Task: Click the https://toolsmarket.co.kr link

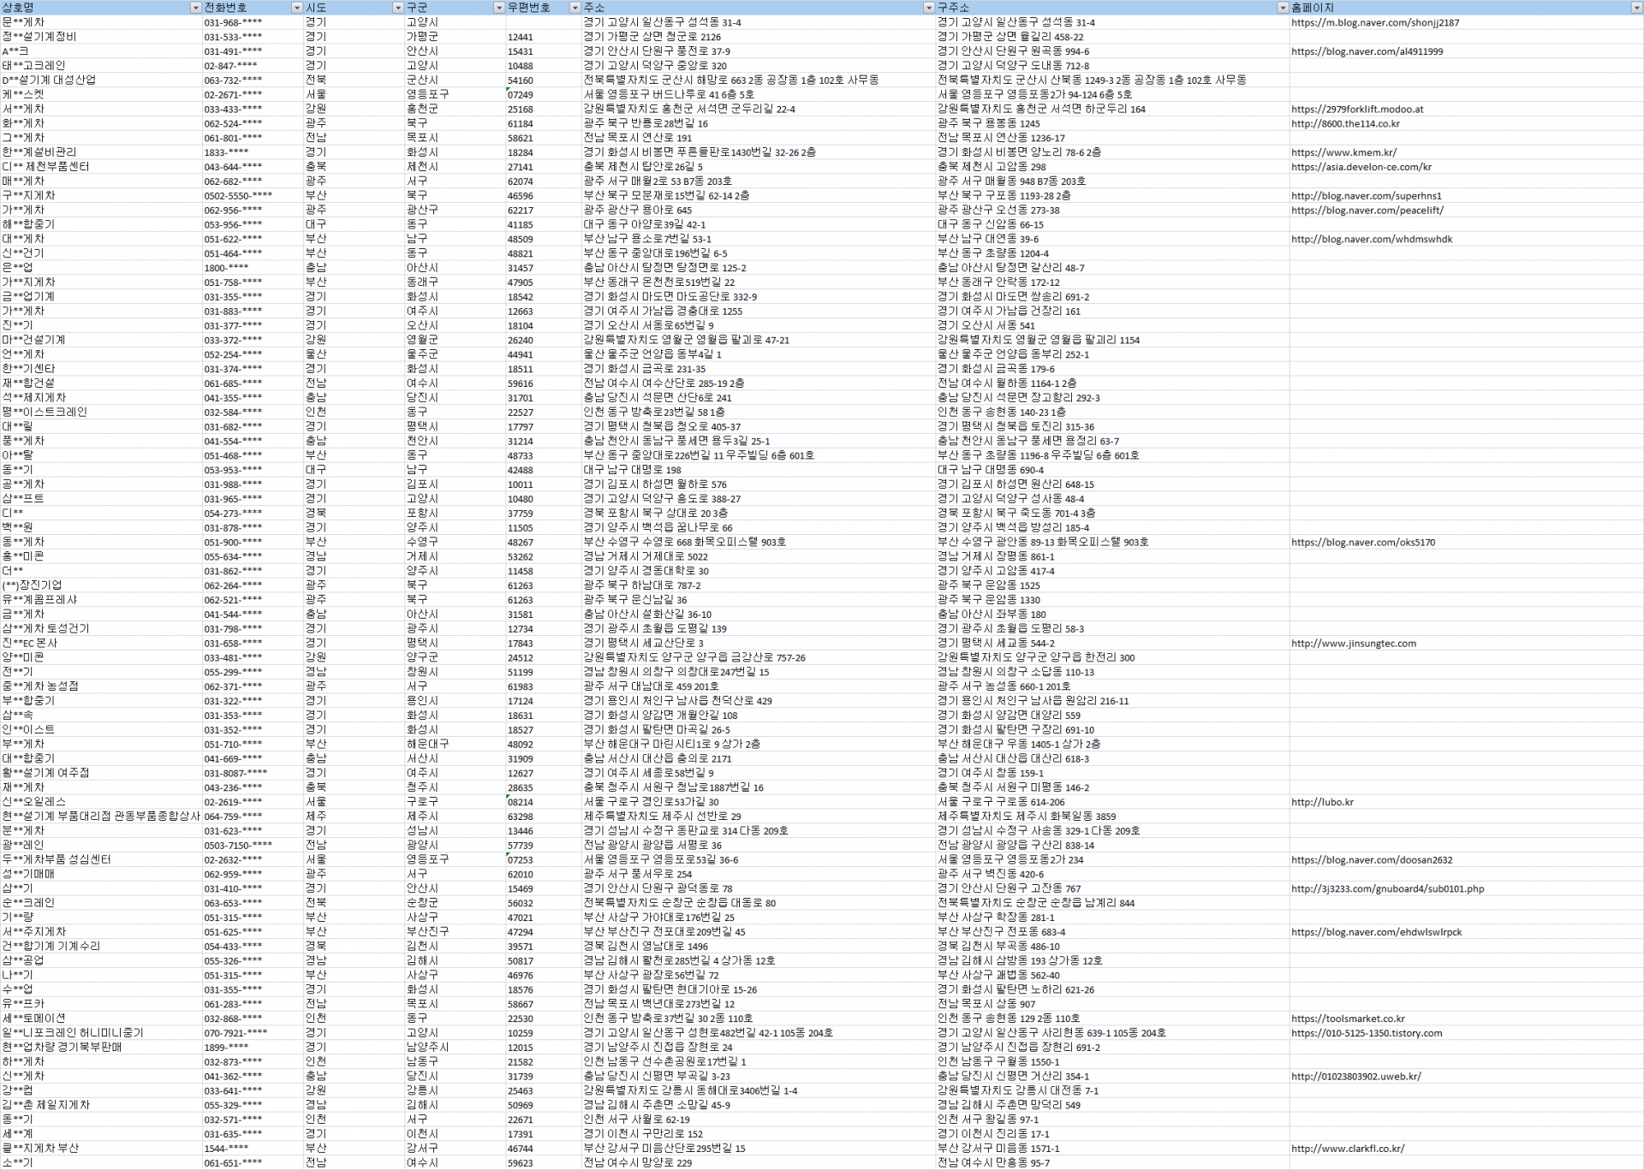Action: tap(1348, 1019)
